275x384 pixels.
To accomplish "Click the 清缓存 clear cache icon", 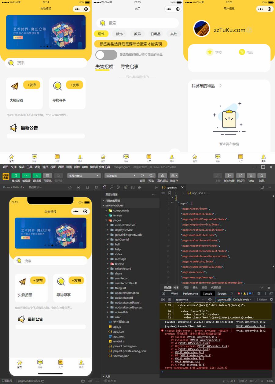I will click(x=174, y=176).
